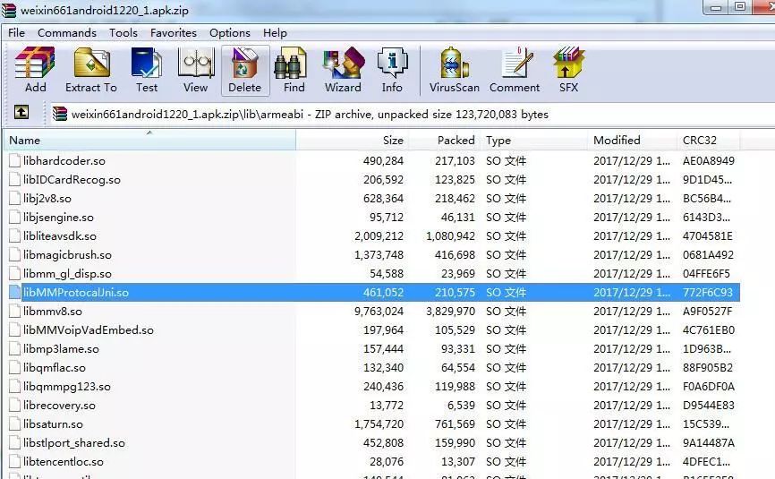Click the Add archive toolbar icon
Screen dimensions: 775x479
[x=36, y=70]
